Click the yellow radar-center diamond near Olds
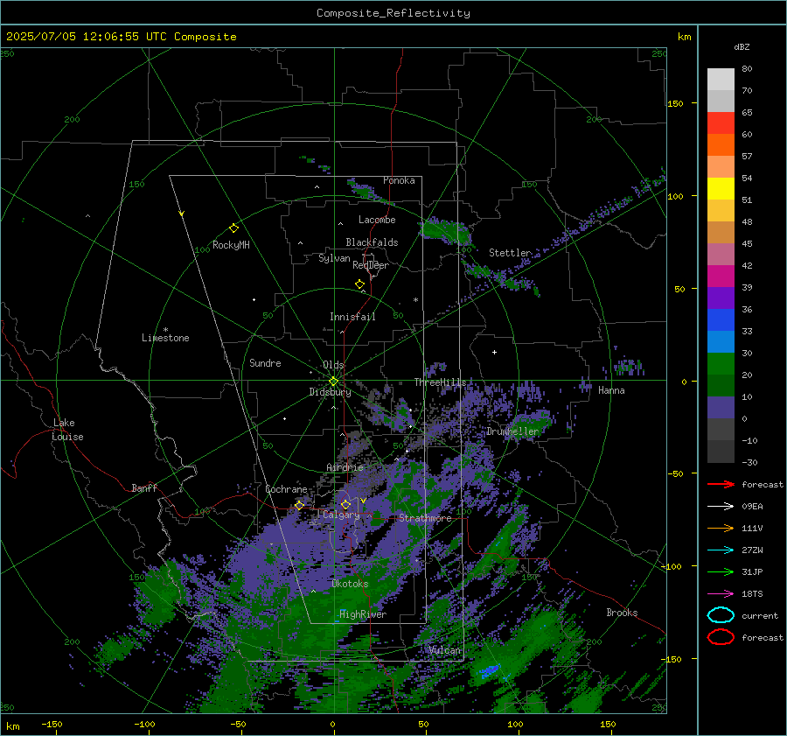Viewport: 787px width, 736px height. tap(333, 381)
